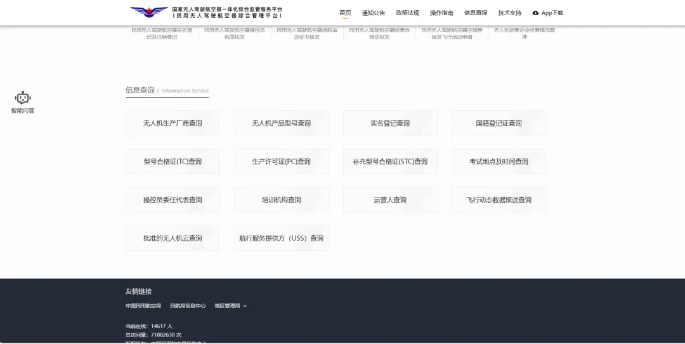Click the 运营人查询 card

click(x=390, y=200)
